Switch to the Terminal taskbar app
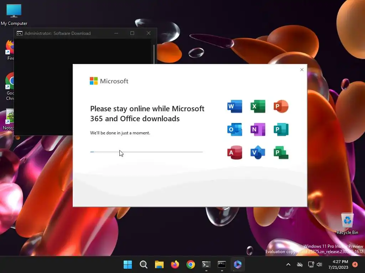This screenshot has width=365, height=273. point(206,264)
